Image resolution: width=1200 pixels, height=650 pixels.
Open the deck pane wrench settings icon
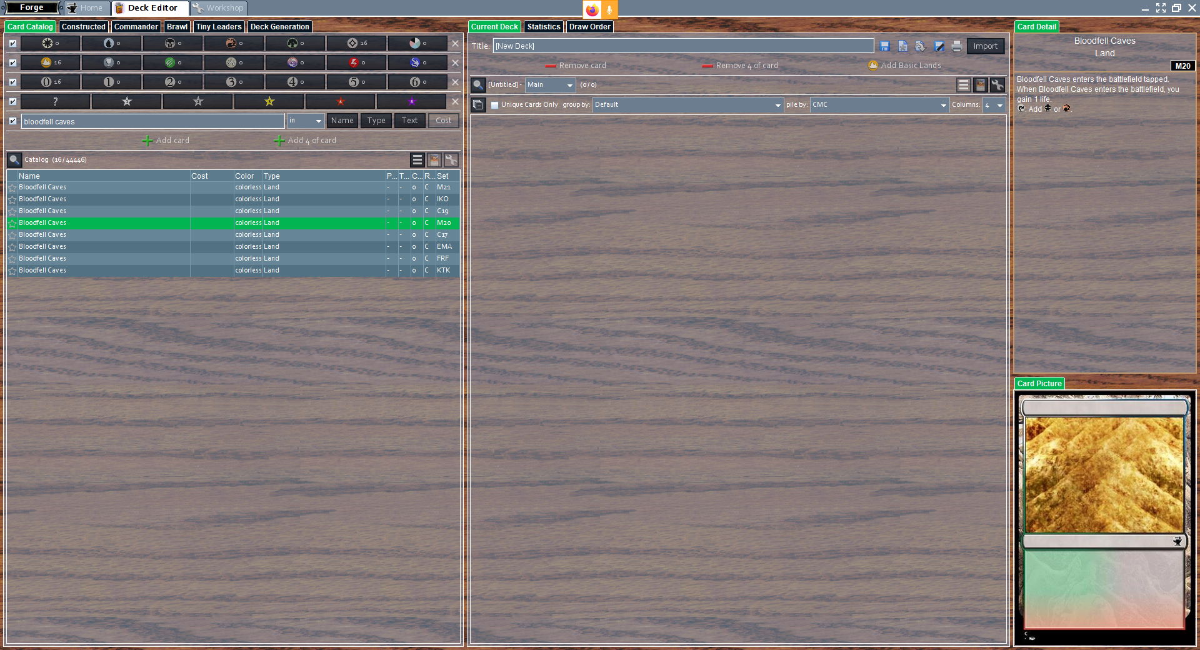pos(997,85)
